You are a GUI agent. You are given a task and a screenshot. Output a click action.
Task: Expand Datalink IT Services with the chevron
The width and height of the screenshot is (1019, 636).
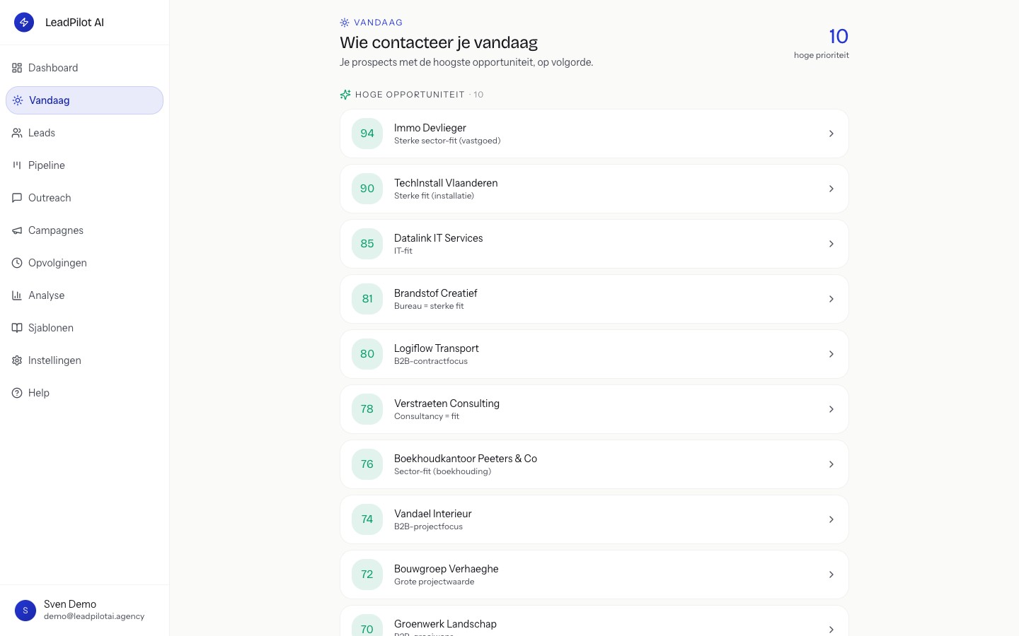click(831, 244)
